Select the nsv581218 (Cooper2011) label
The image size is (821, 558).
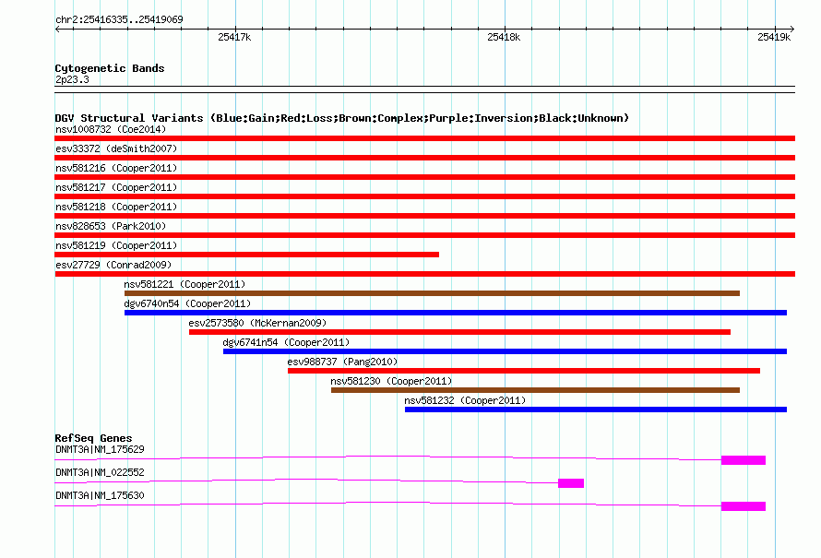point(116,207)
